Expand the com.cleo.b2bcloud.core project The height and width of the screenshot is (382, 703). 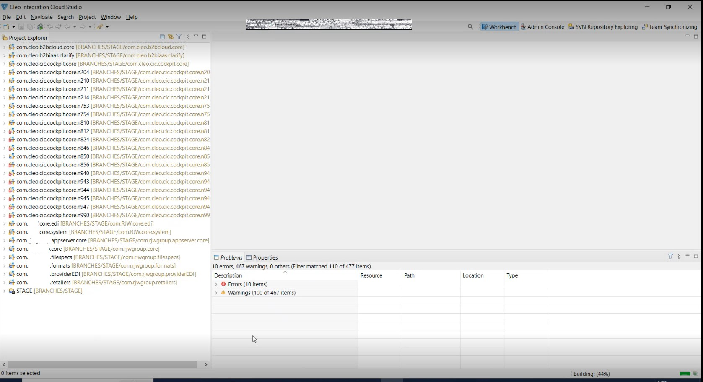click(x=4, y=47)
